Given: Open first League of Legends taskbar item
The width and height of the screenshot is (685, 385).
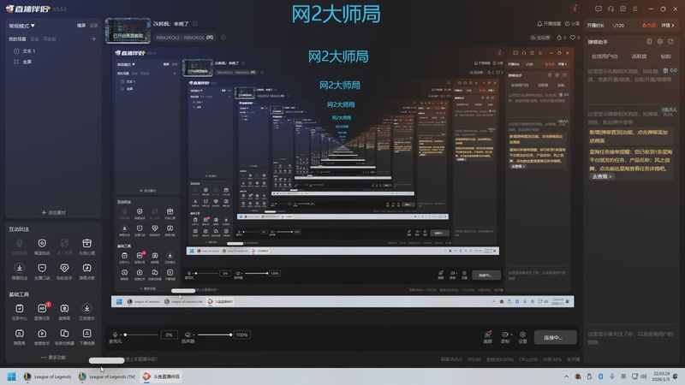Looking at the screenshot, I should tap(47, 376).
